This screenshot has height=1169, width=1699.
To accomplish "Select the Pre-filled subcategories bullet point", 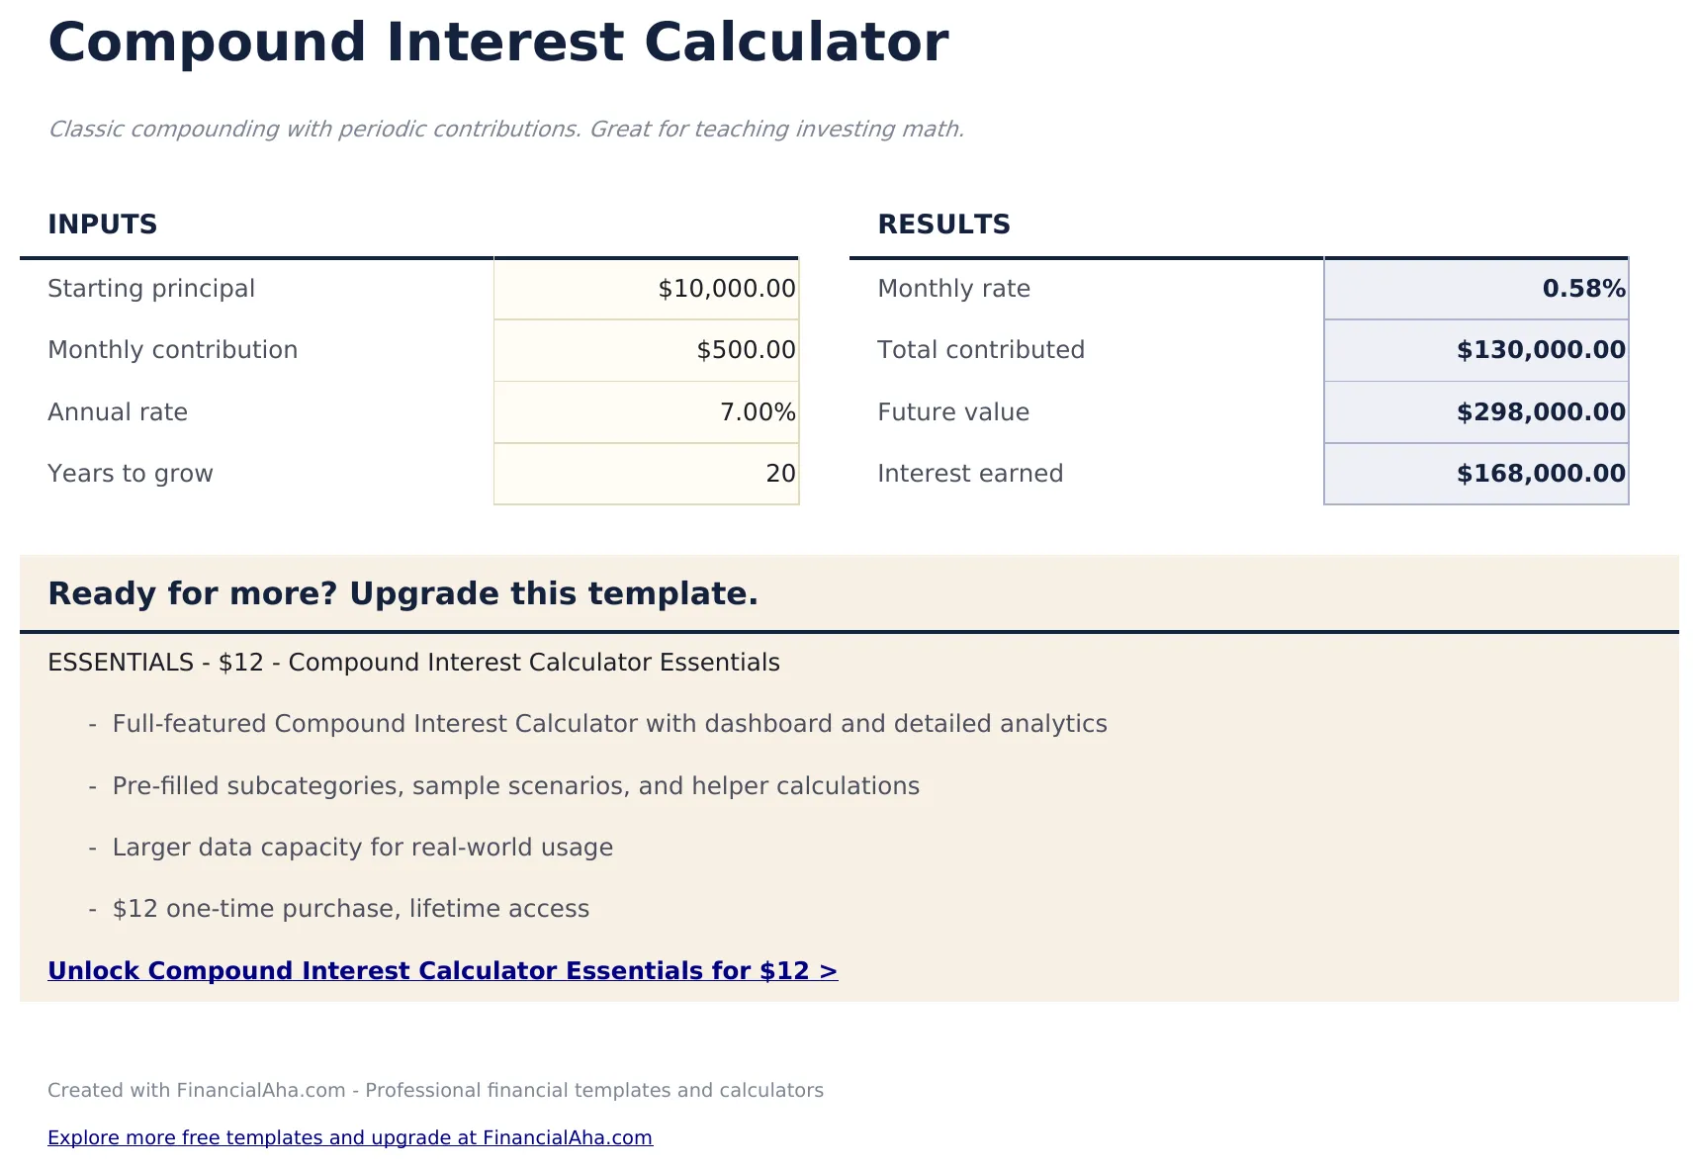I will pyautogui.click(x=515, y=785).
